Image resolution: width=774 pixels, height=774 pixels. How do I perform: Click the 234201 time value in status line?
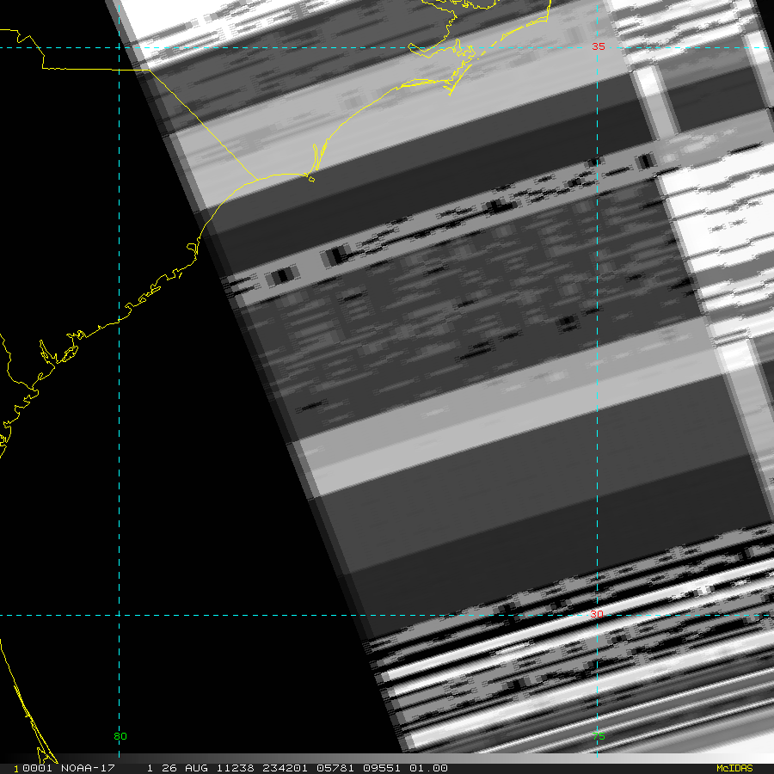(x=285, y=768)
